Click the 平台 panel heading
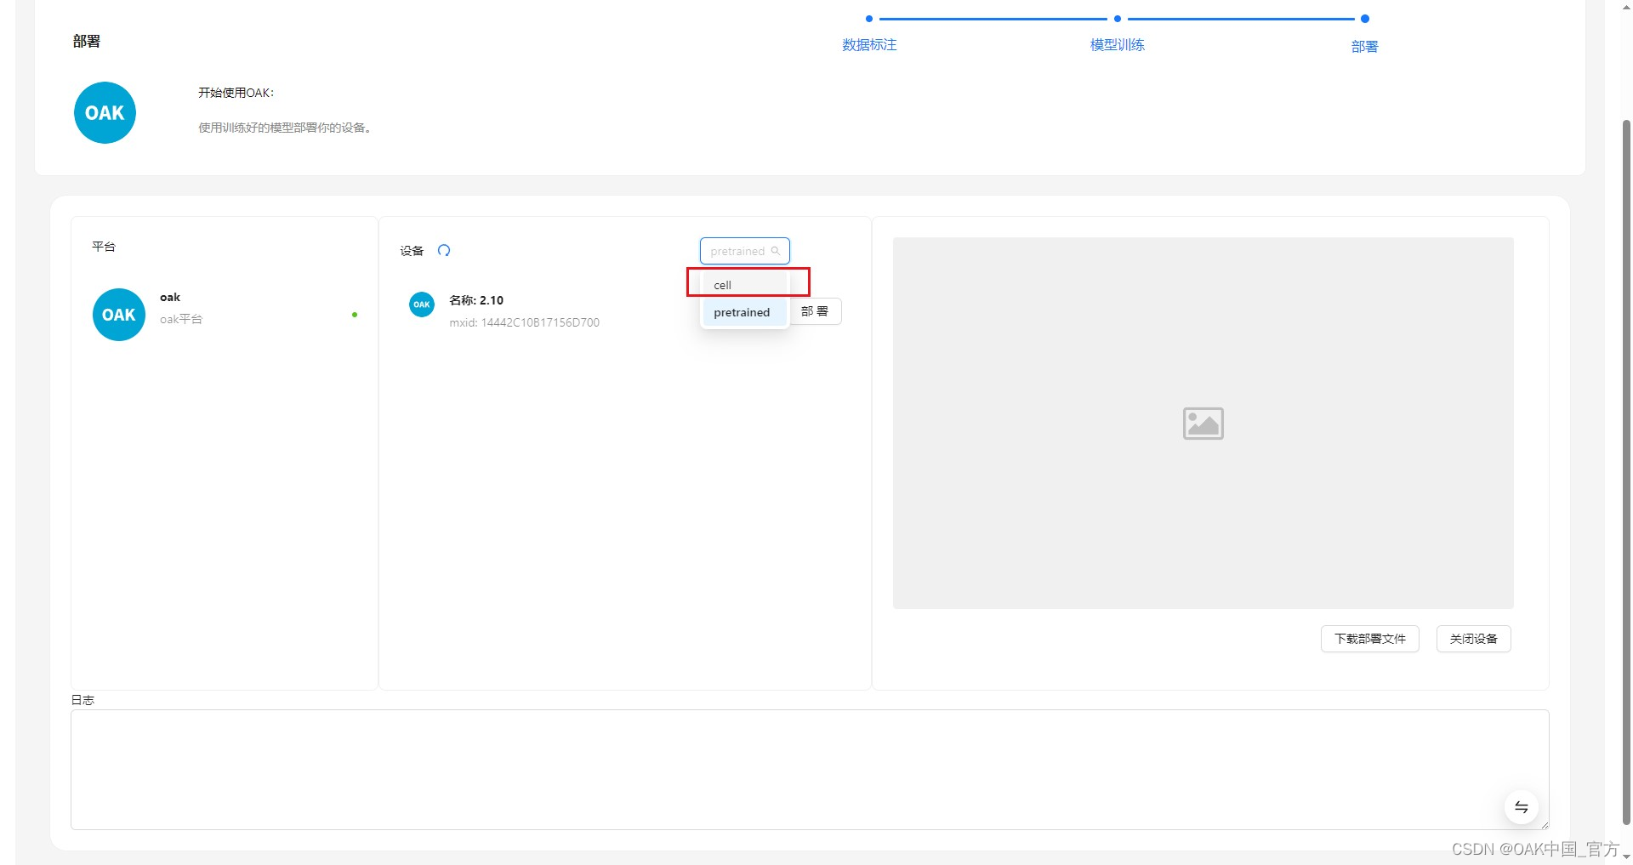 click(104, 247)
